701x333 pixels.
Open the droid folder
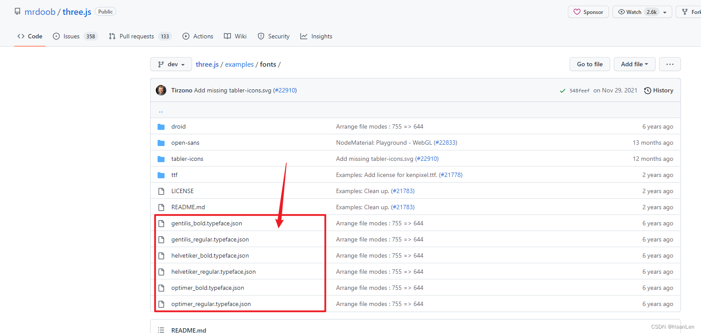pos(179,126)
